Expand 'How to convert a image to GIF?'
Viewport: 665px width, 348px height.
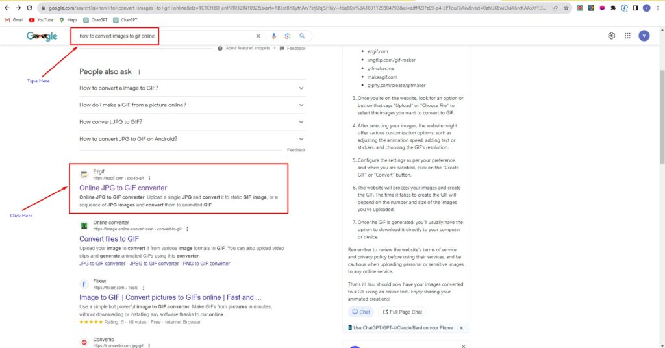301,88
